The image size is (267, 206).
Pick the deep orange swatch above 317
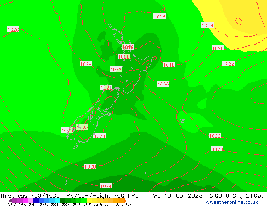tap(122, 200)
